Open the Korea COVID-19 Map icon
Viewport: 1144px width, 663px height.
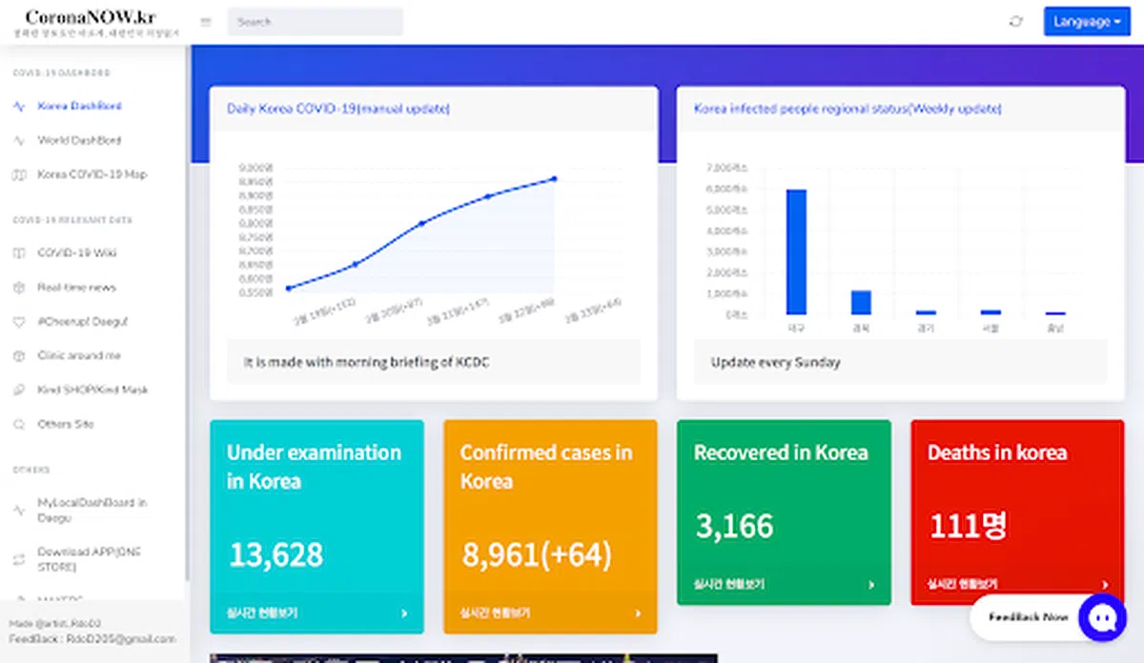(19, 175)
